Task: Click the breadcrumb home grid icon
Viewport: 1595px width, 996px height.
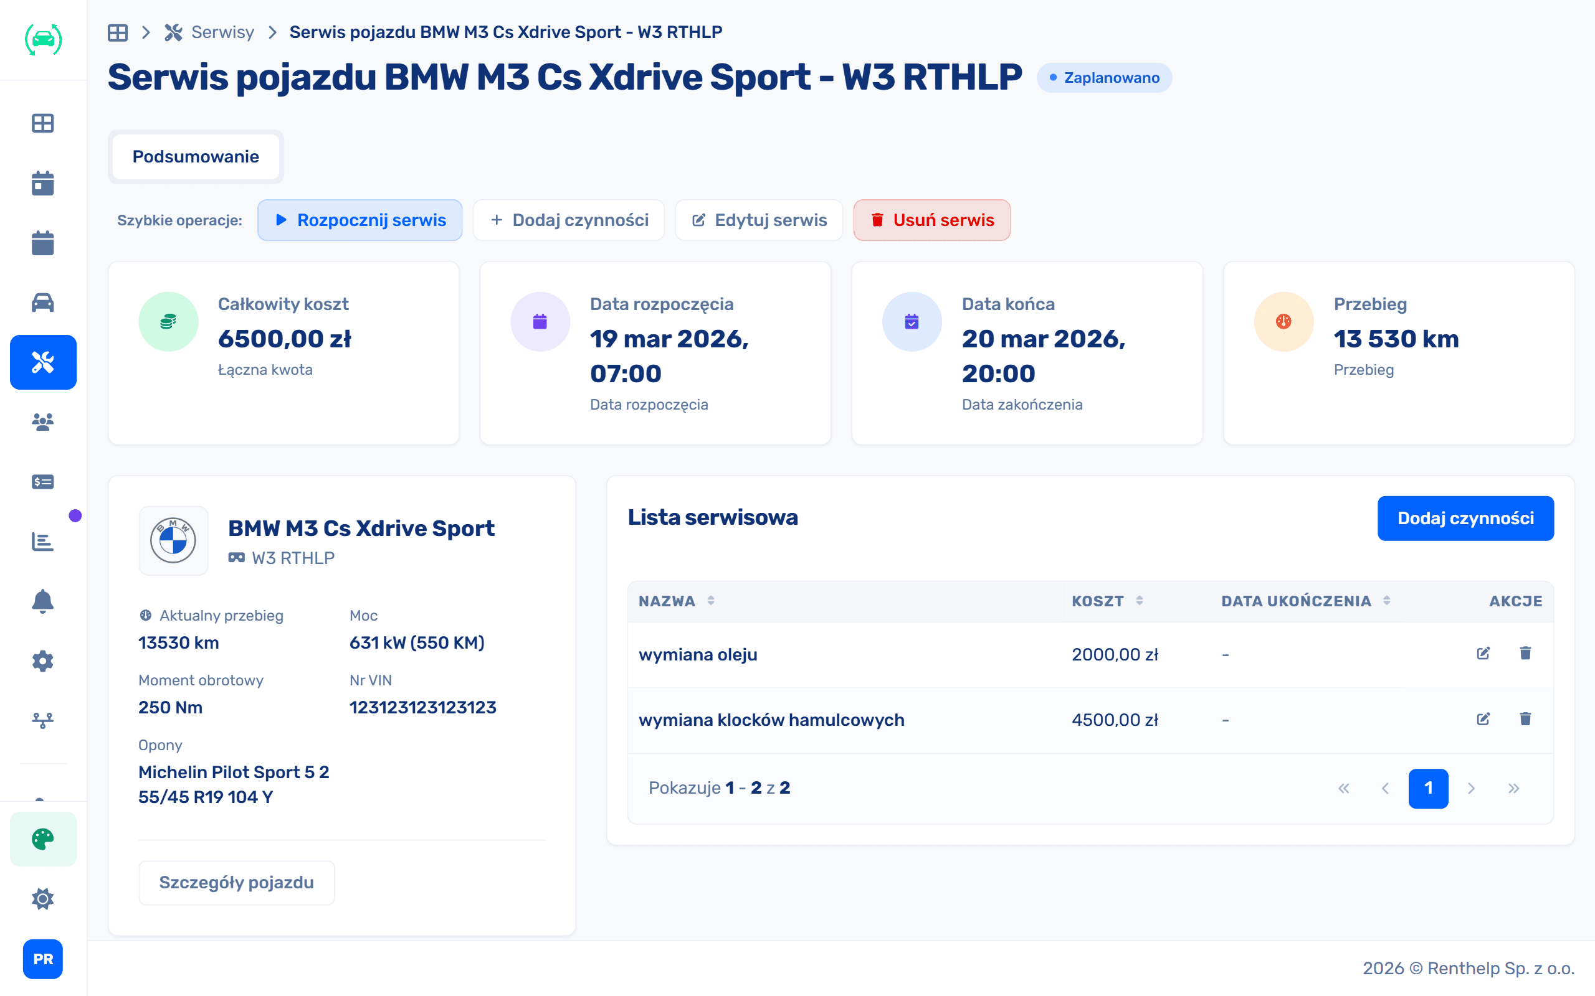Action: (x=118, y=32)
